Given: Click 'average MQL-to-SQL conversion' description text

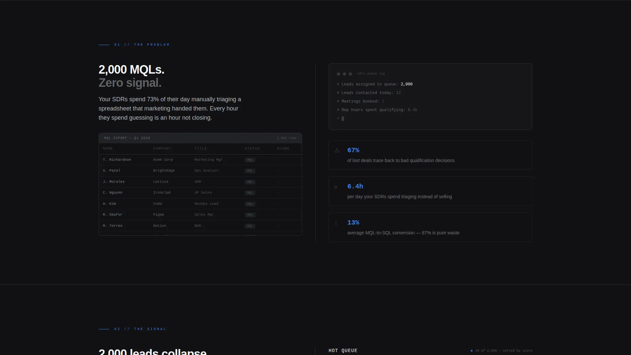Looking at the screenshot, I should [403, 233].
